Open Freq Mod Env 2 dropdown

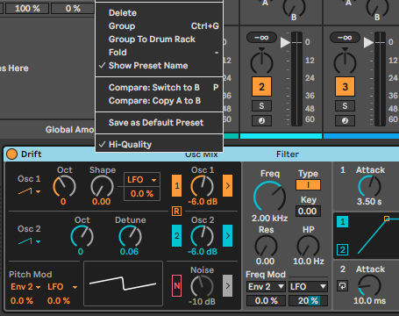(x=266, y=287)
